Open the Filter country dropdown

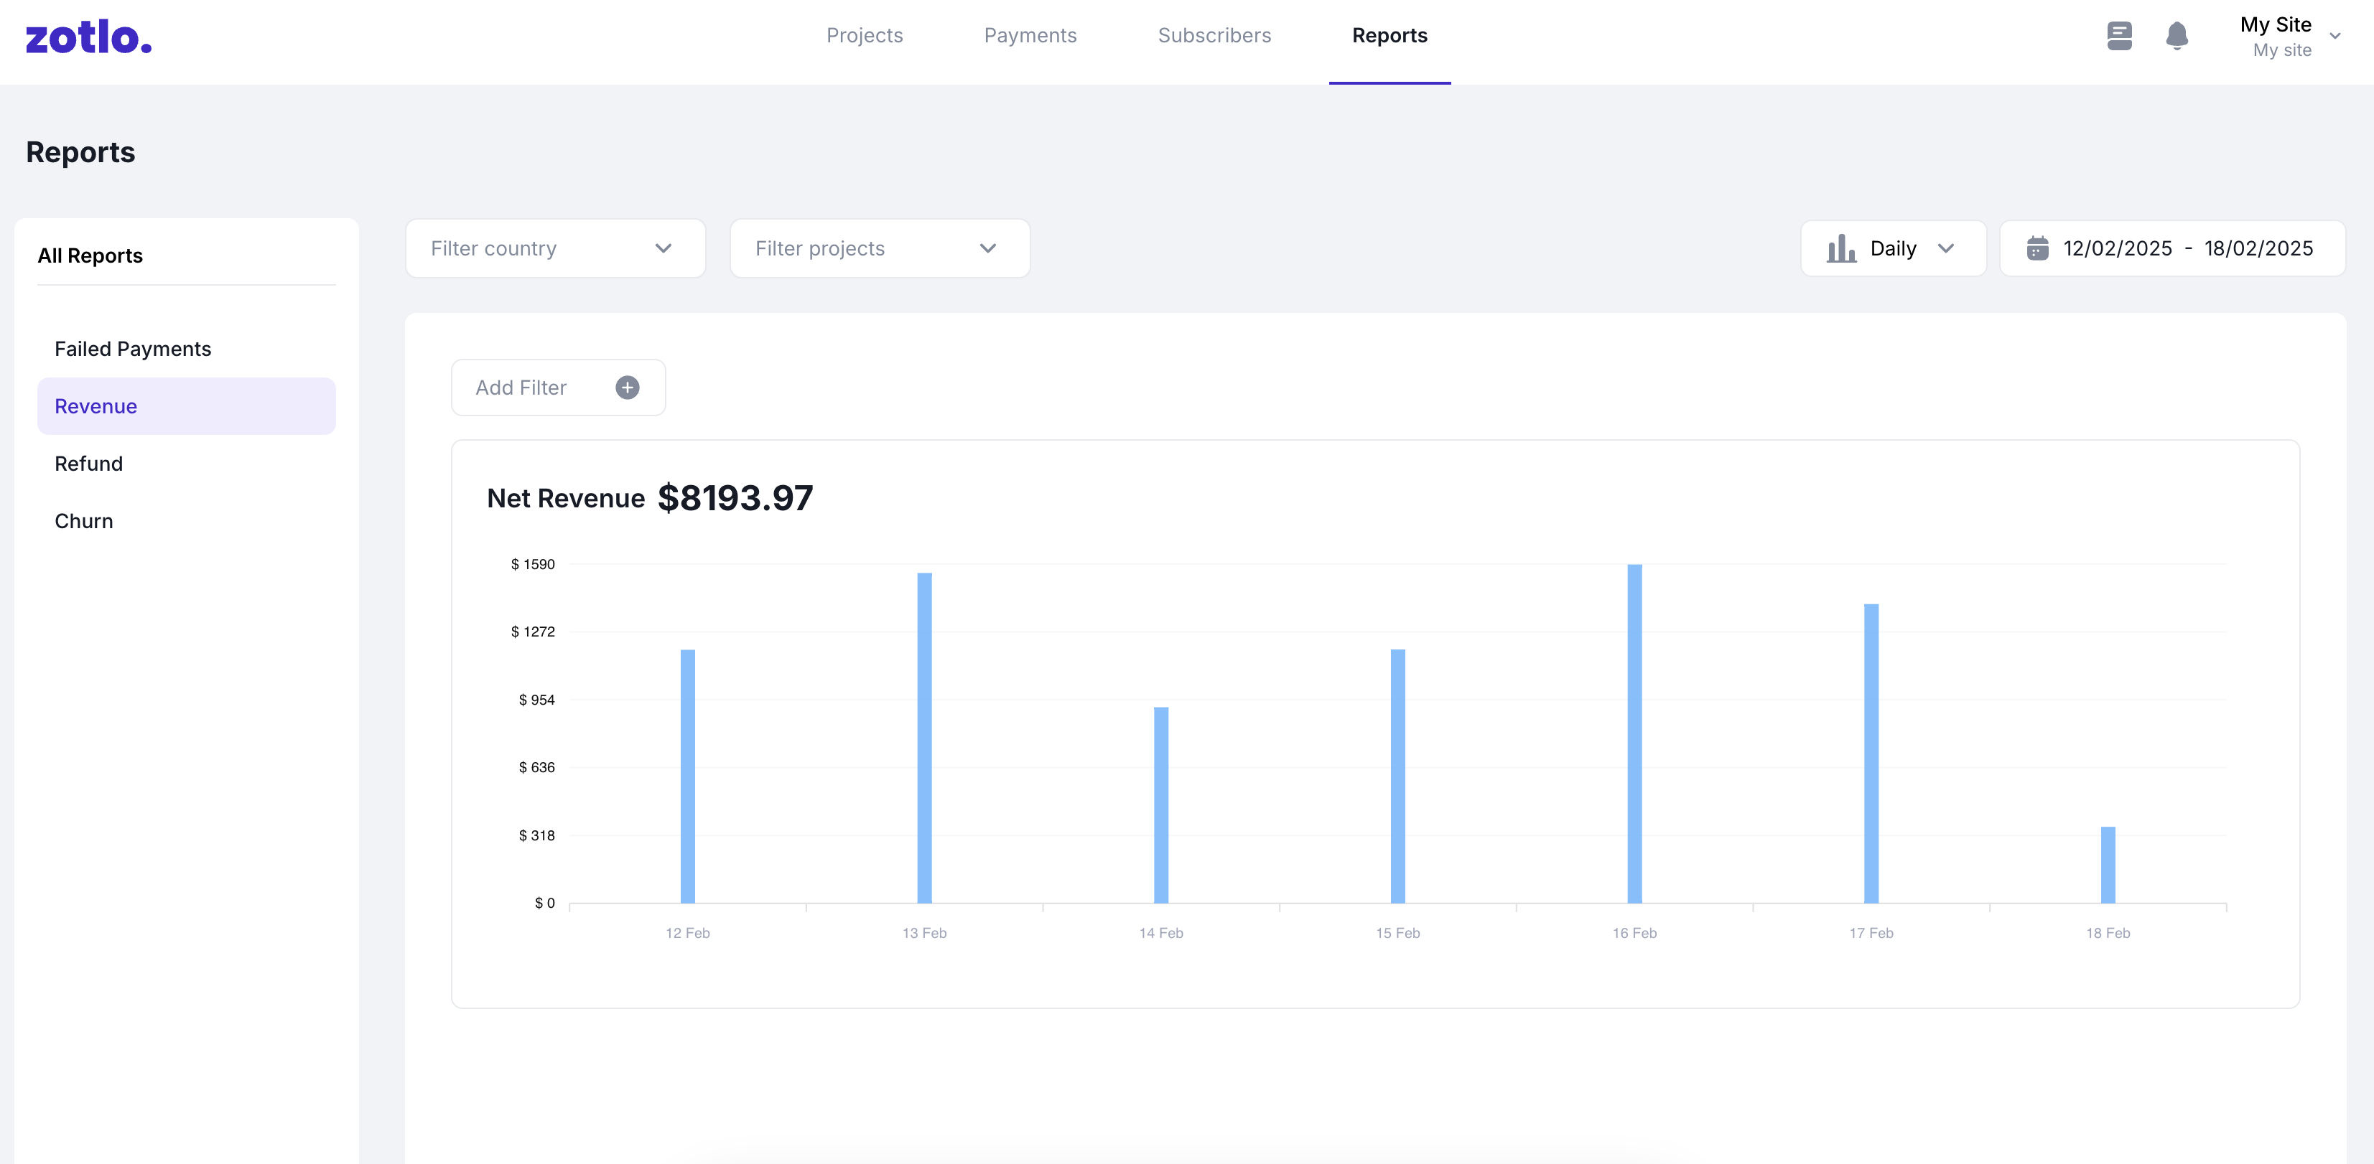tap(555, 248)
